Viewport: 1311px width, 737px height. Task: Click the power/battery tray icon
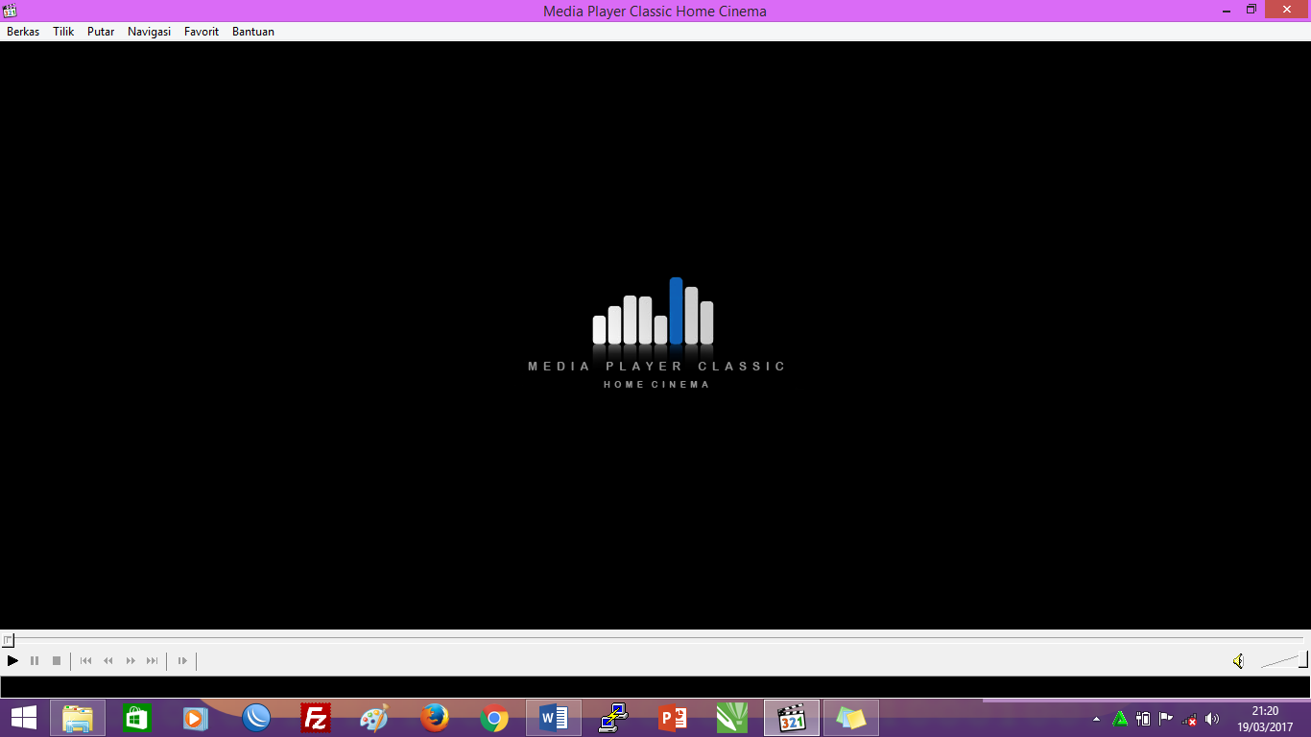pyautogui.click(x=1143, y=718)
